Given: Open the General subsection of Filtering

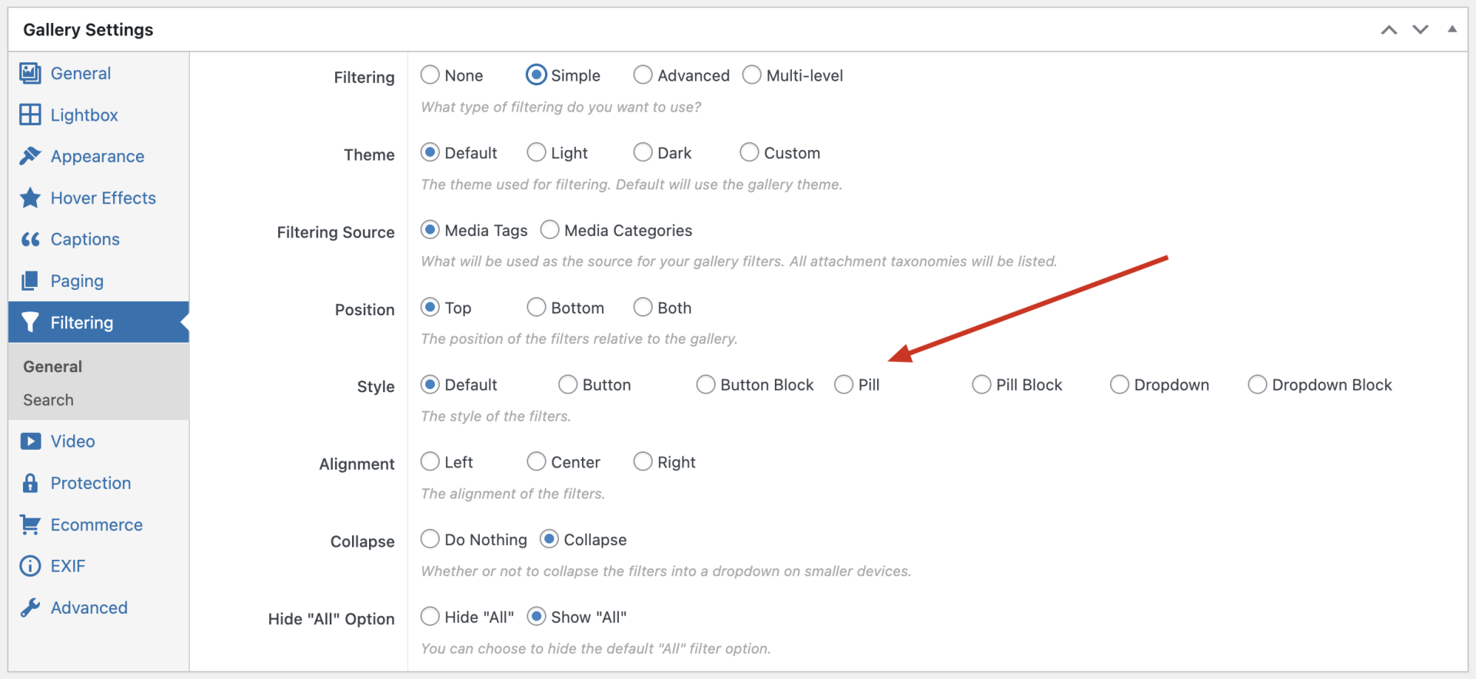Looking at the screenshot, I should click(52, 366).
